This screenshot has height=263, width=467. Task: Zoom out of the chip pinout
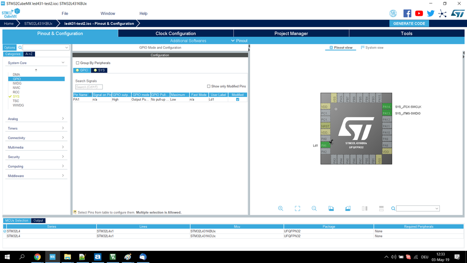click(314, 208)
